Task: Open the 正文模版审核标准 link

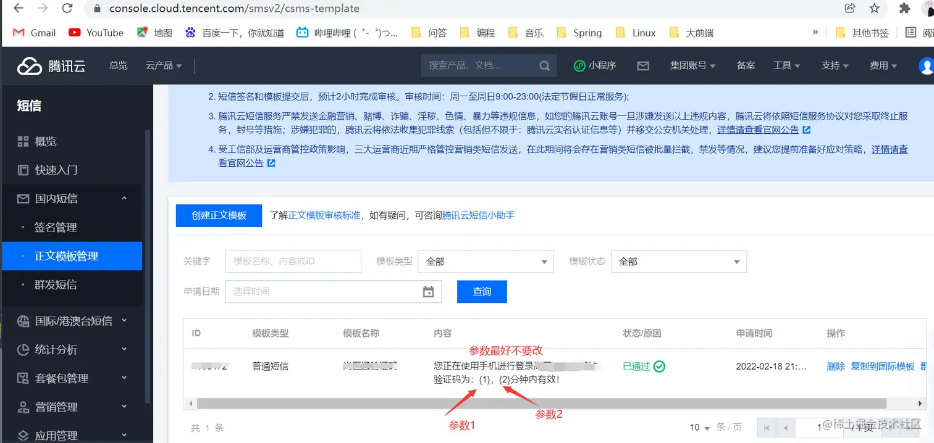Action: 325,215
